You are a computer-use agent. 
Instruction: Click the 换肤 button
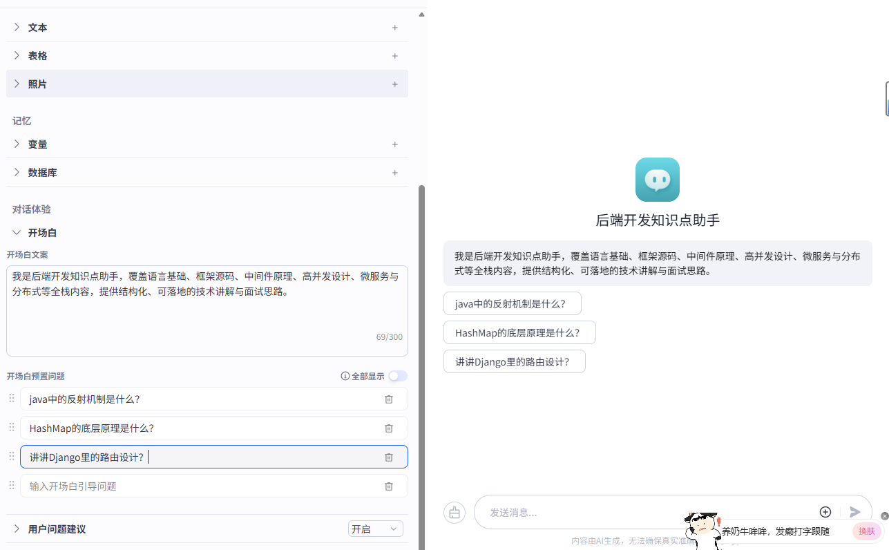coord(866,531)
